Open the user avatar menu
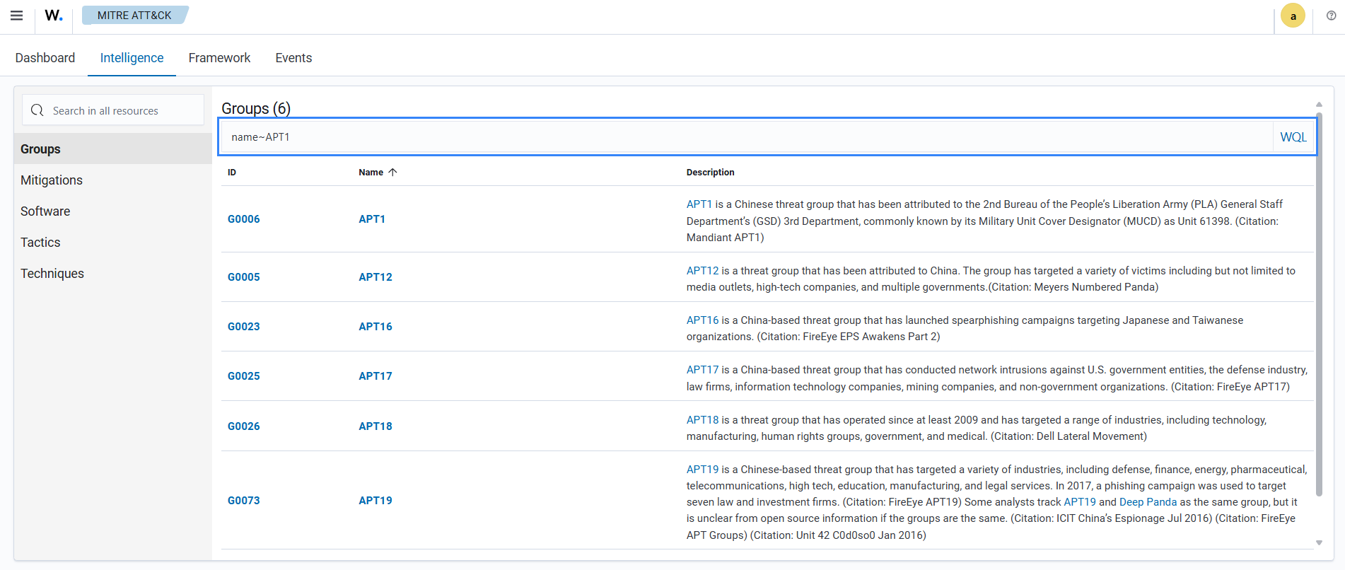Screen dimensions: 1345x570 coord(1293,16)
